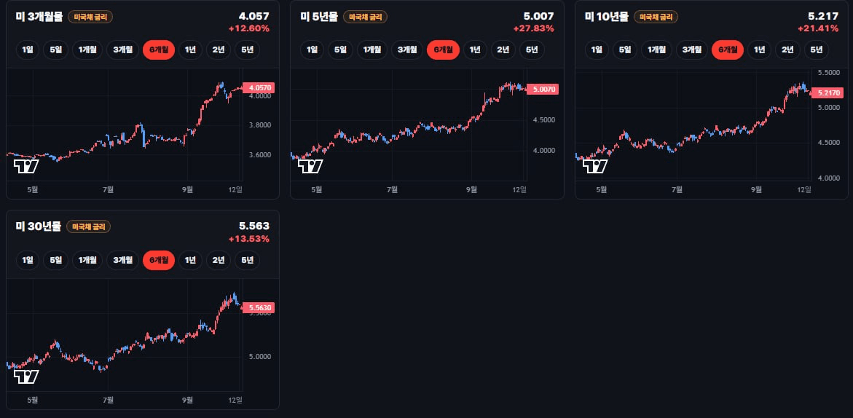
Task: Open TradingView logo on 미 5년물 chart
Action: [x=310, y=166]
